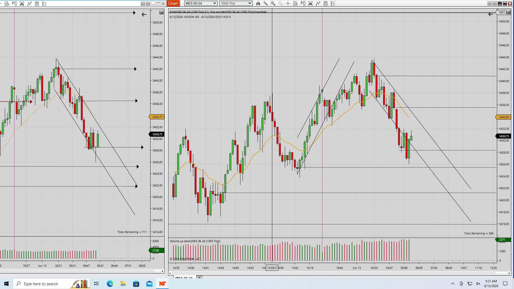Open Strategies icon in right chart toolbar
The image size is (514, 289).
(318, 3)
